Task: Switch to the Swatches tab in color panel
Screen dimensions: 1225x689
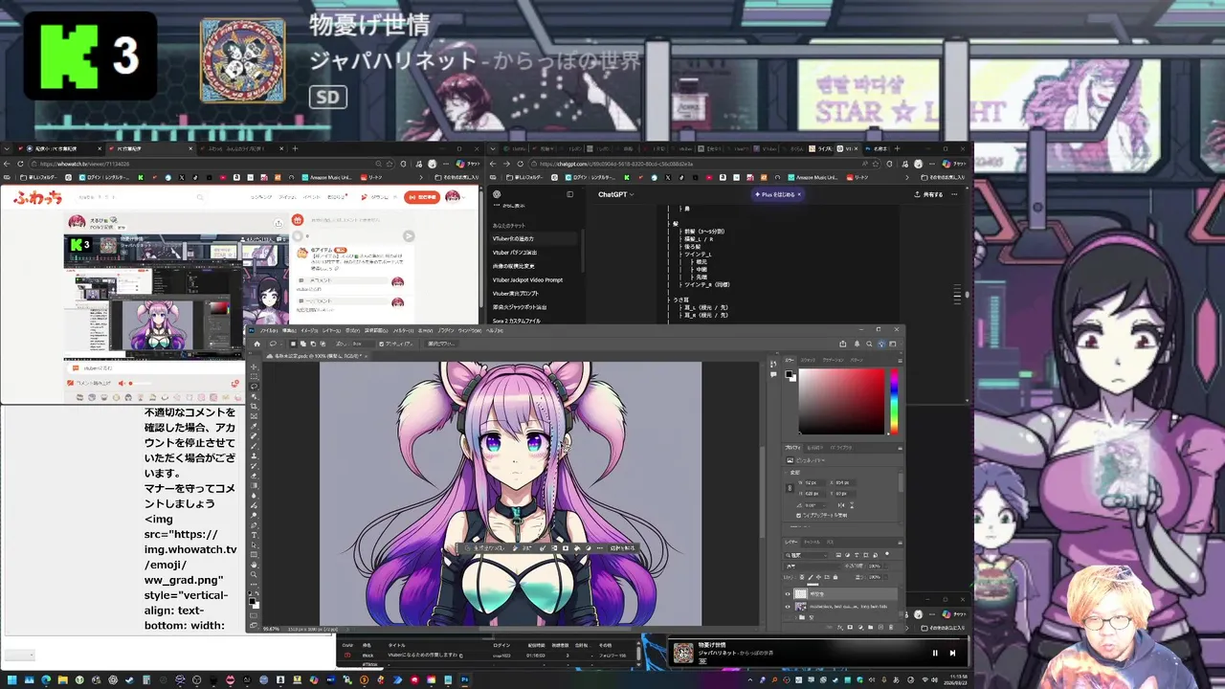Action: pyautogui.click(x=808, y=360)
